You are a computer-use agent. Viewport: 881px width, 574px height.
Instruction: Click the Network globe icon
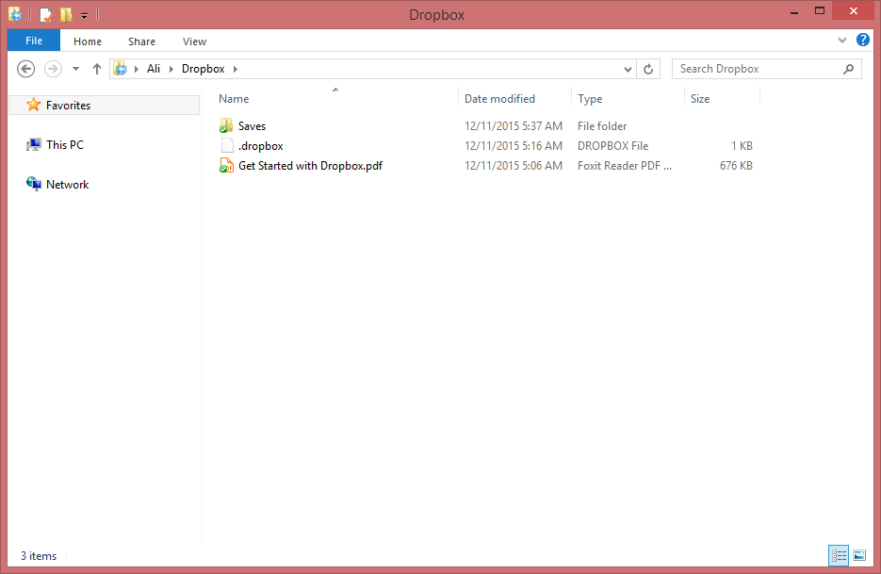pyautogui.click(x=34, y=184)
